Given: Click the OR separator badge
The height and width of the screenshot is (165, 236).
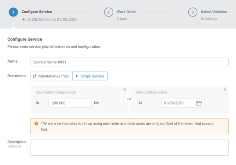Looking at the screenshot, I should (129, 99).
